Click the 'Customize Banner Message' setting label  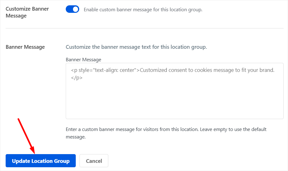pyautogui.click(x=27, y=12)
